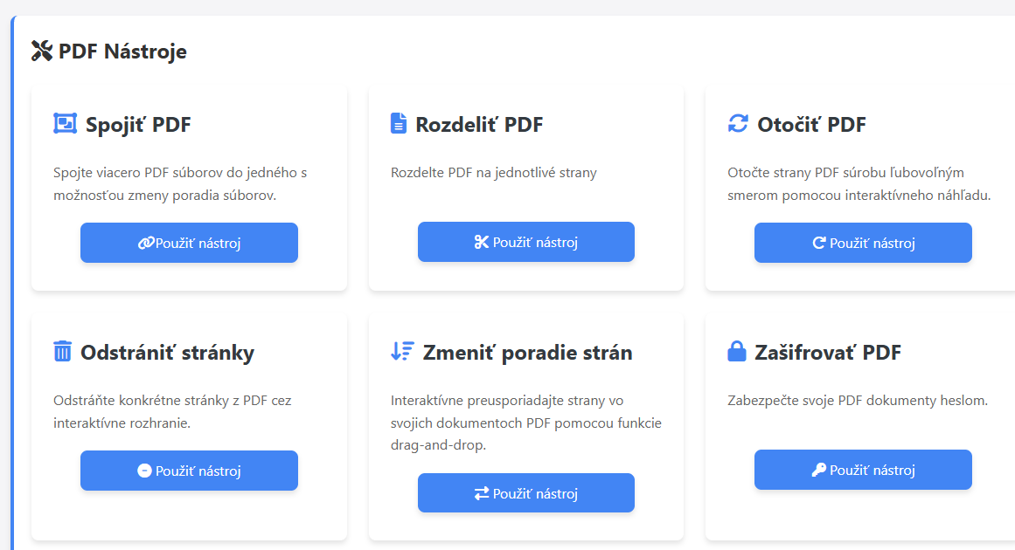Viewport: 1015px width, 550px height.
Task: Click the key icon on the Zašifrovať button
Action: pyautogui.click(x=820, y=469)
